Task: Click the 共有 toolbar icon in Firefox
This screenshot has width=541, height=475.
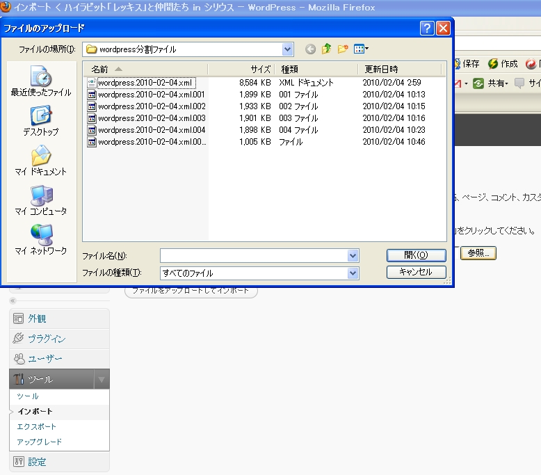Action: 478,83
